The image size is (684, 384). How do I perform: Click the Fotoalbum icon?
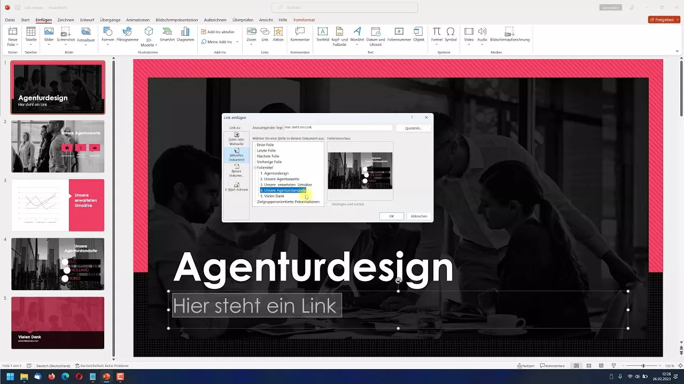tap(86, 31)
